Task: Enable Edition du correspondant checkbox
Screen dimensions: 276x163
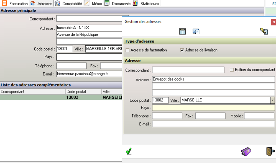Action: click(x=232, y=70)
